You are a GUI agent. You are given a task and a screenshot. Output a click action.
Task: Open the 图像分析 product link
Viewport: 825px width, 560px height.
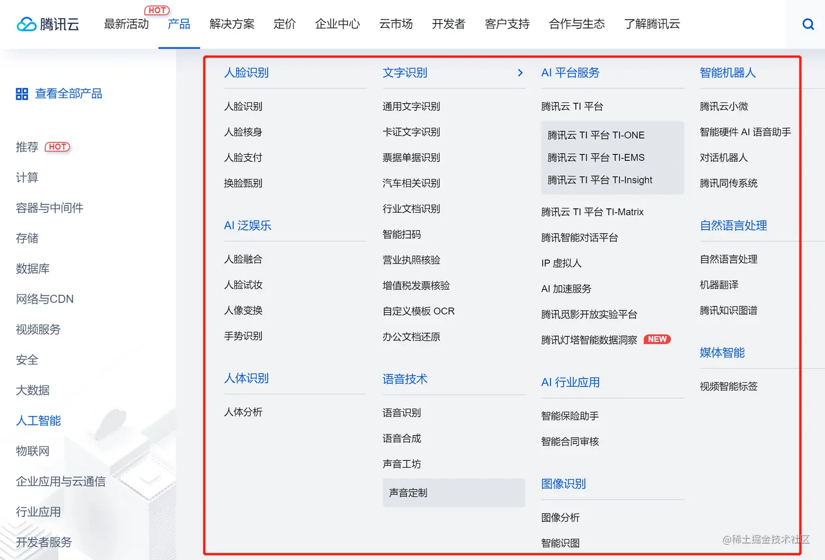tap(560, 517)
